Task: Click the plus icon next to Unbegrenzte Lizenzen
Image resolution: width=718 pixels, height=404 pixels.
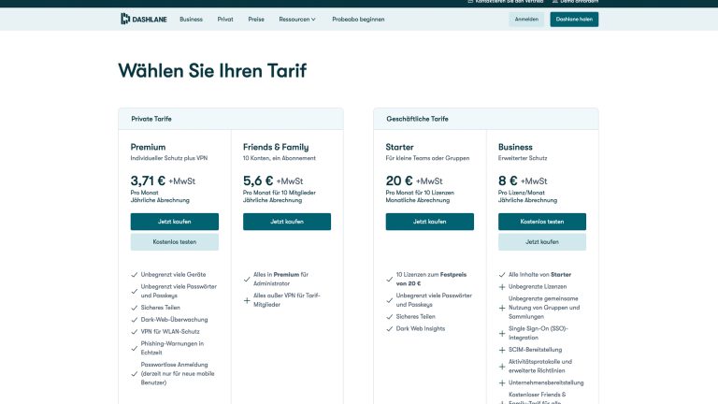Action: click(502, 286)
